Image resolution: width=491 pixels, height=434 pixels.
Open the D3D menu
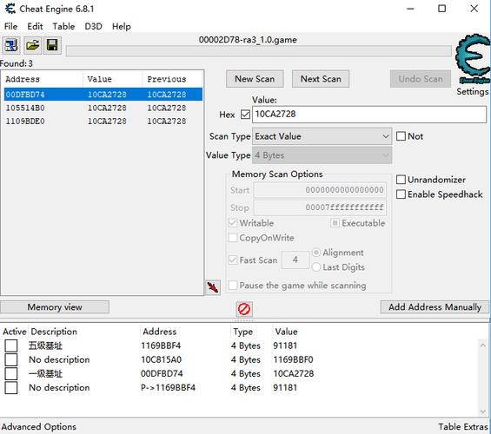(x=93, y=26)
